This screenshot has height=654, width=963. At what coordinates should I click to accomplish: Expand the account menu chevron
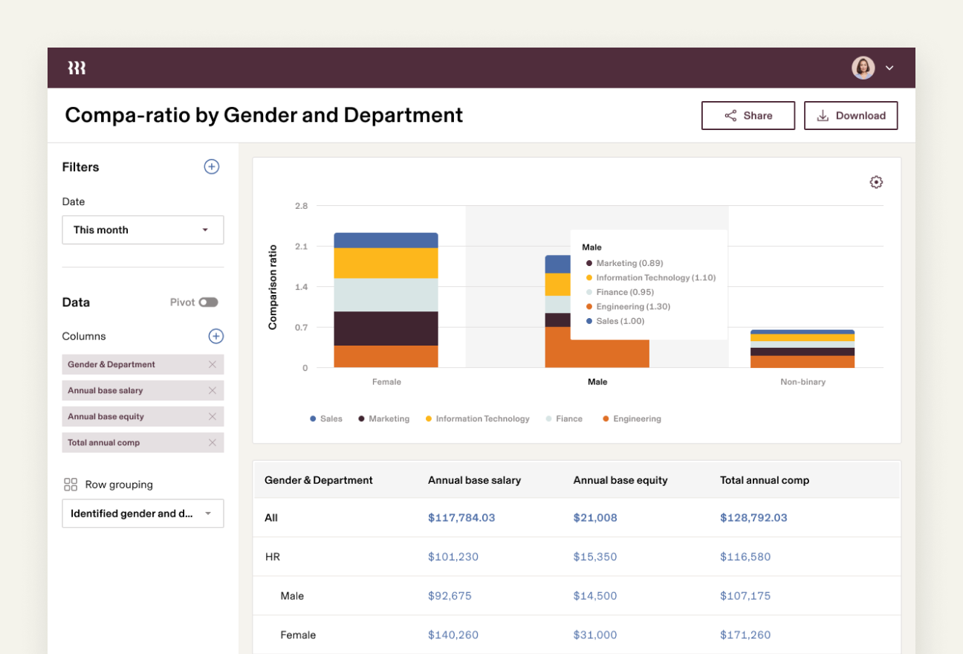click(889, 68)
